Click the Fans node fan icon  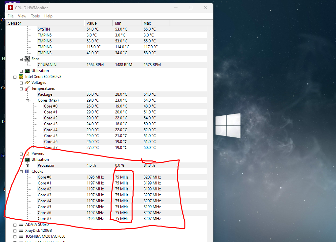(x=27, y=59)
